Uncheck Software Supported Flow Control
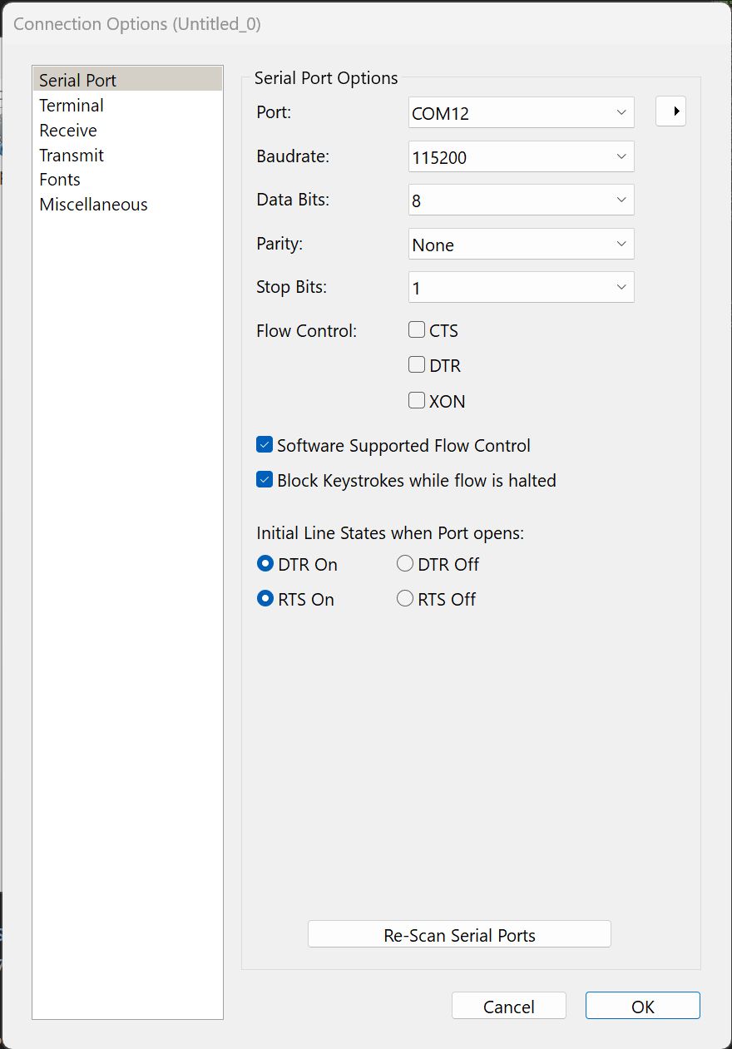This screenshot has width=732, height=1049. 265,445
